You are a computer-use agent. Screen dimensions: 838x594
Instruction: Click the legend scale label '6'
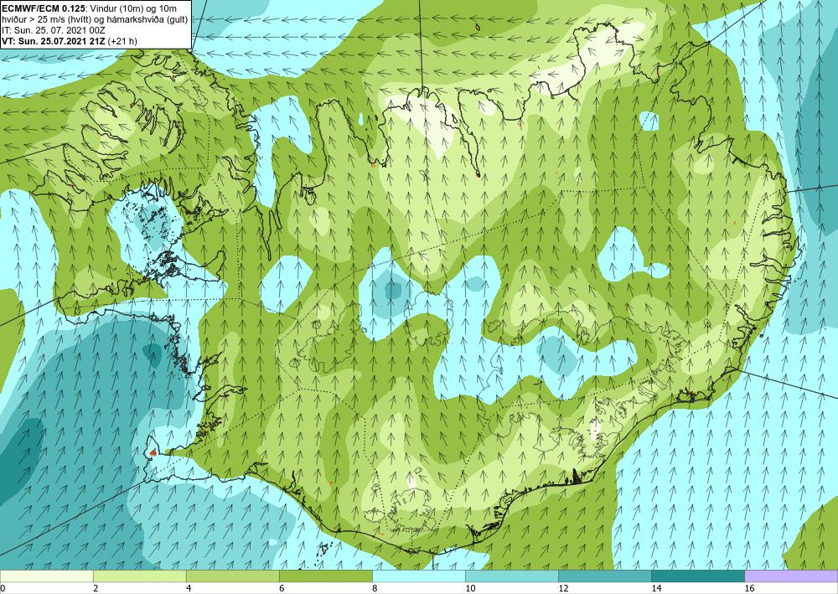point(282,588)
